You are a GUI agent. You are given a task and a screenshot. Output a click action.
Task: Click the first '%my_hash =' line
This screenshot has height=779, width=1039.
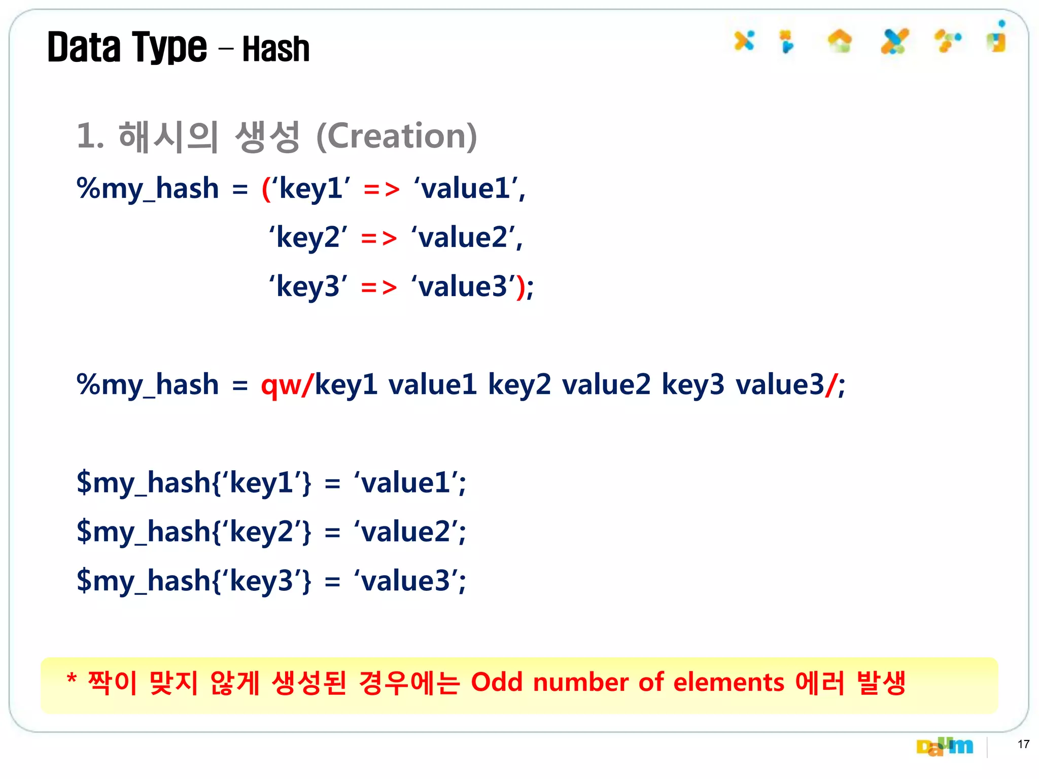[x=301, y=189]
